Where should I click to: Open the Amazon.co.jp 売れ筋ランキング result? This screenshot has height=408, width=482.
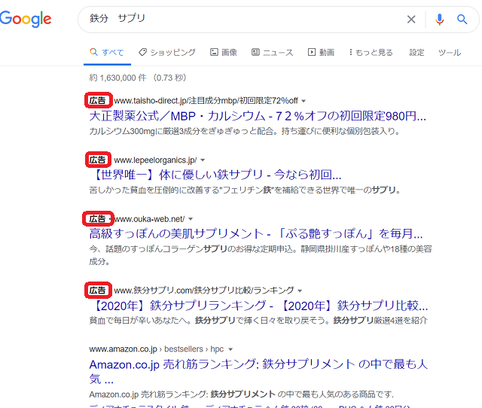(x=258, y=365)
